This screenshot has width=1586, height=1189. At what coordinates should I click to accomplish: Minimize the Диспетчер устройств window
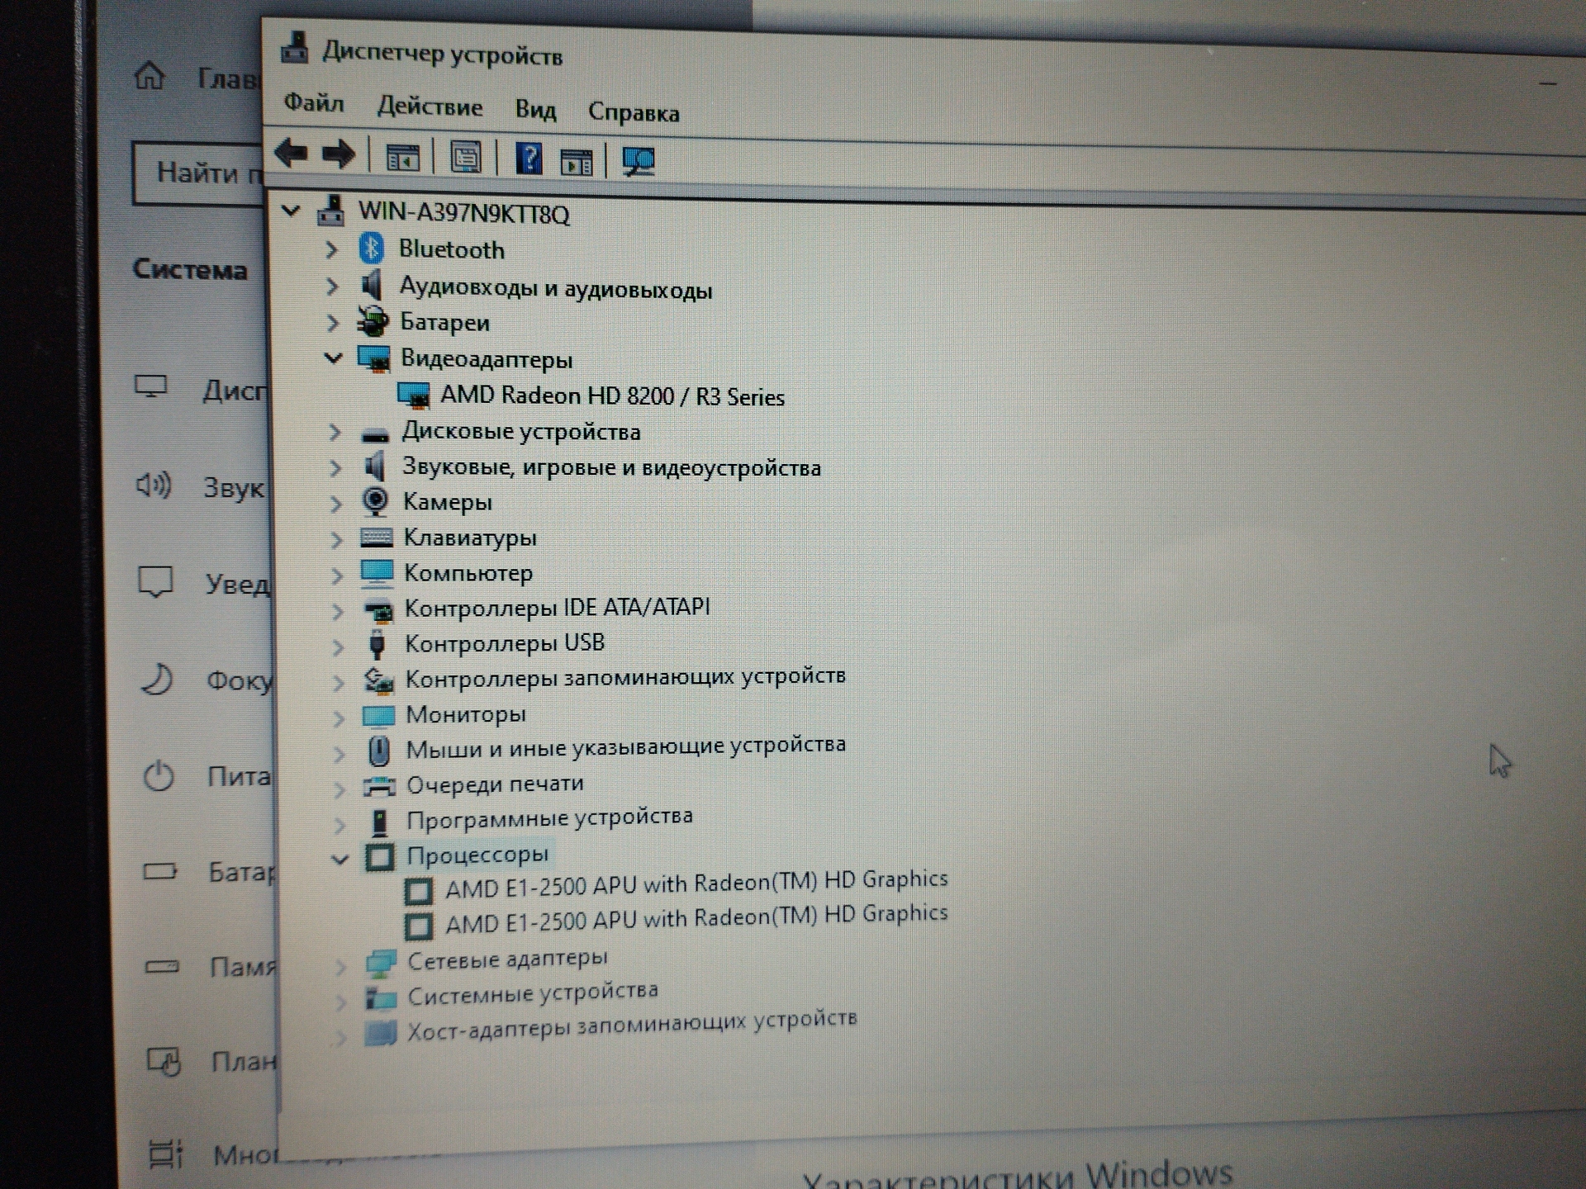1547,83
